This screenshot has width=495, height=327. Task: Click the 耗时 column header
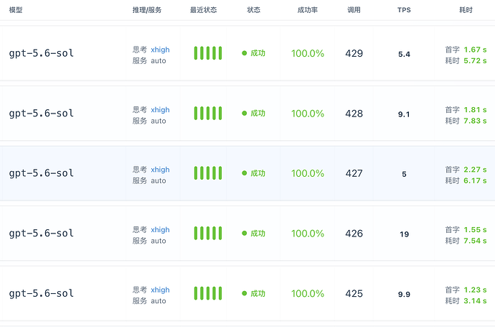[466, 10]
